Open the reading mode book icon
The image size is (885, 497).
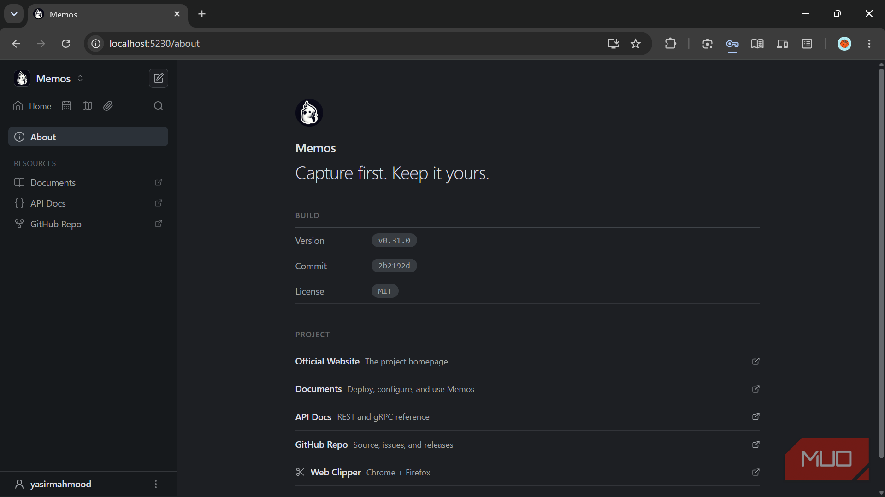pyautogui.click(x=757, y=44)
